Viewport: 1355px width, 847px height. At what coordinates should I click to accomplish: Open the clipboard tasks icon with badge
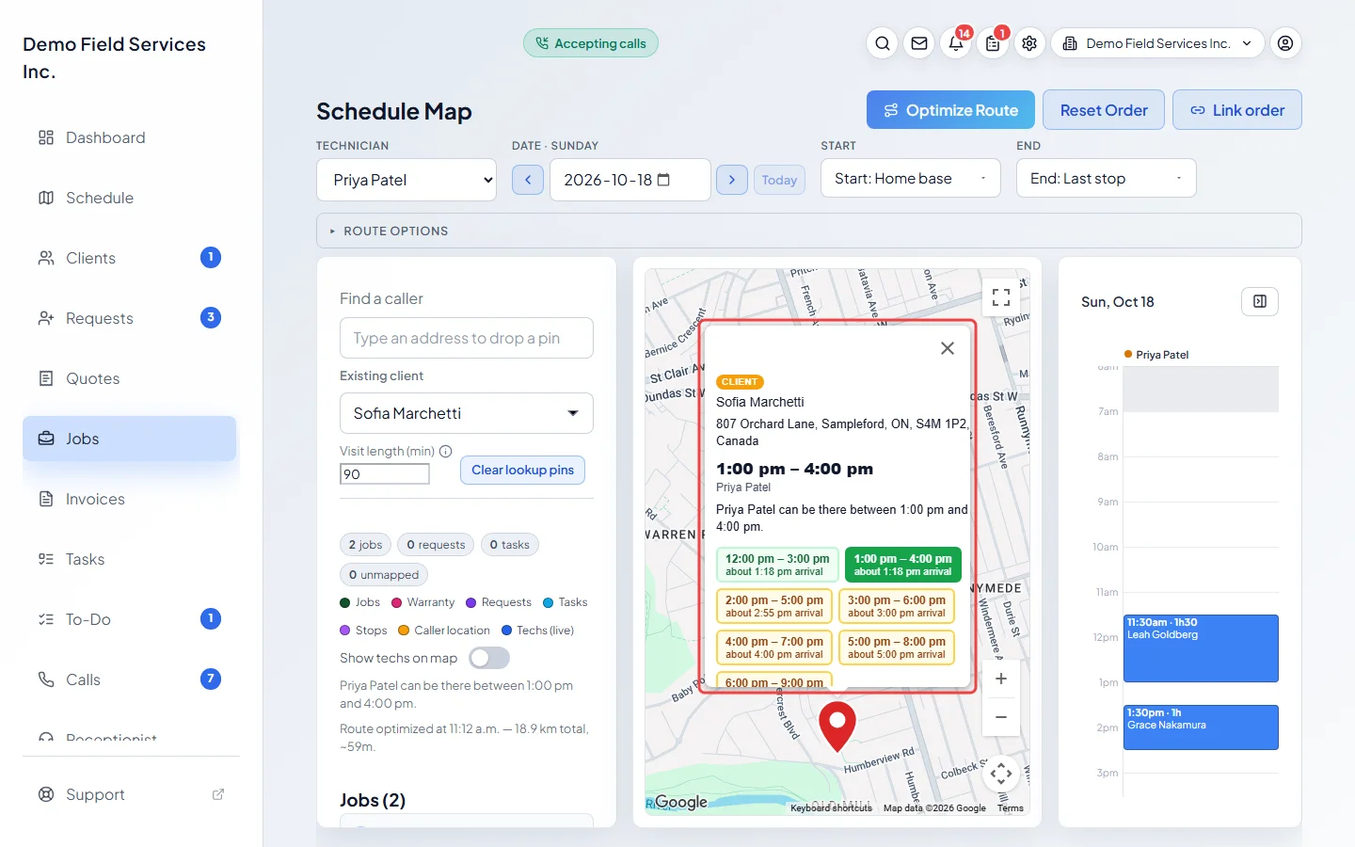[993, 43]
